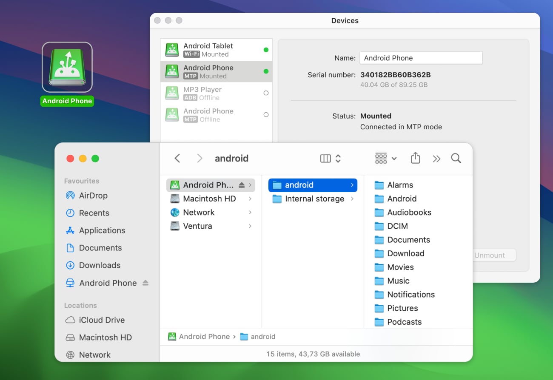Open Finder search with the magnifying glass icon

(x=456, y=158)
